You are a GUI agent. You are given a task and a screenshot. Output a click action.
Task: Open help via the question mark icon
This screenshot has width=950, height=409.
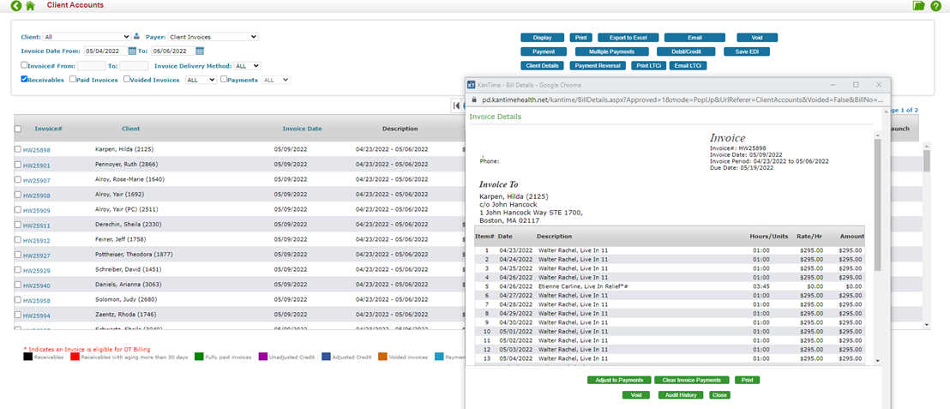936,6
